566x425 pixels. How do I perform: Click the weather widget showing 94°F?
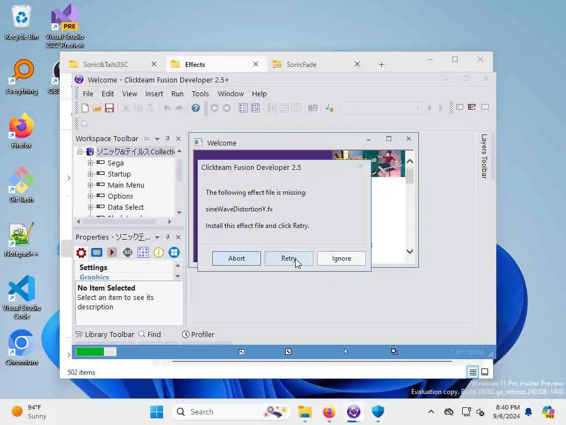click(x=29, y=412)
